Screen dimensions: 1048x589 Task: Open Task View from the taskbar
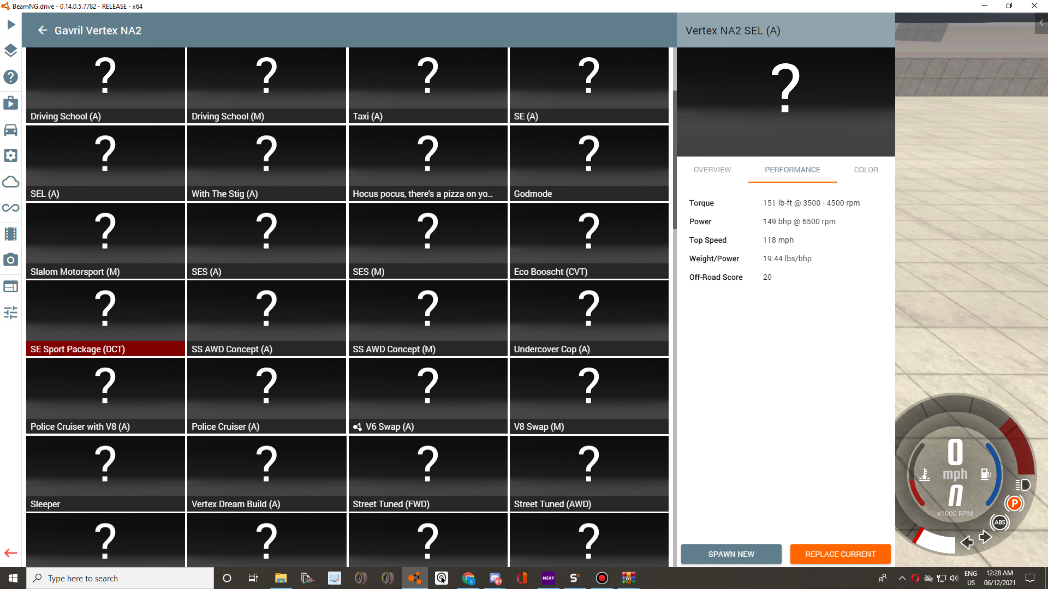point(253,578)
